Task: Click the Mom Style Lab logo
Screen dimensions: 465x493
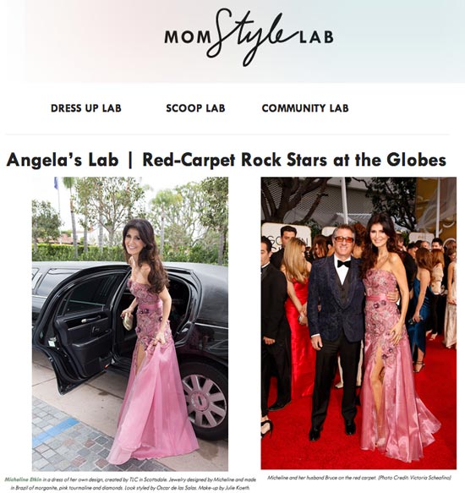Action: (x=249, y=37)
